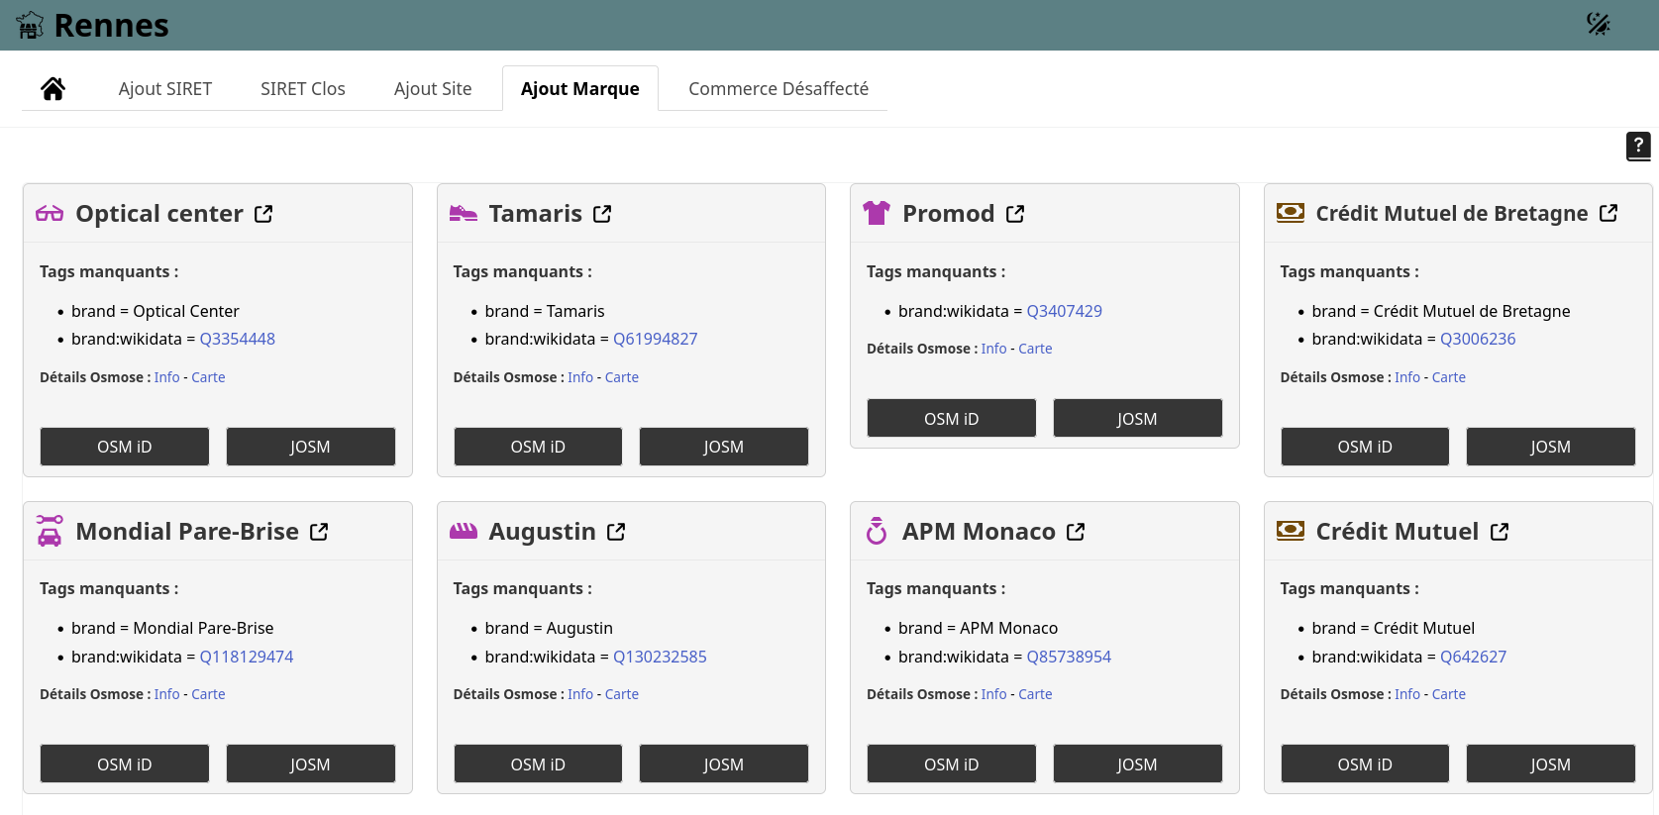
Task: Click OSM iD for bottom Crédit Mutuel card
Action: tap(1365, 764)
